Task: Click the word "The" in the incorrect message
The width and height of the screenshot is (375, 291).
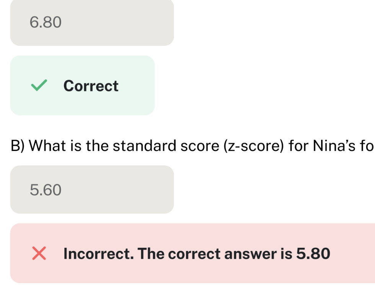Action: (x=151, y=253)
